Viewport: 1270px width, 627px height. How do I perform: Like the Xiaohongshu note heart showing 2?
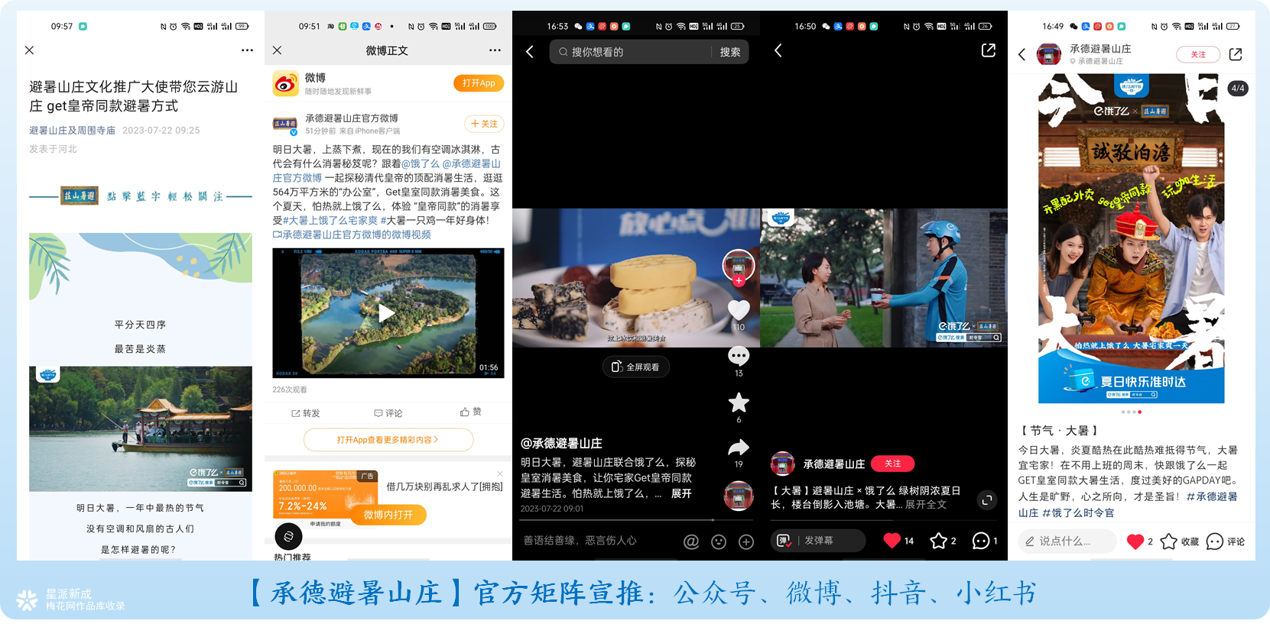(x=1135, y=541)
